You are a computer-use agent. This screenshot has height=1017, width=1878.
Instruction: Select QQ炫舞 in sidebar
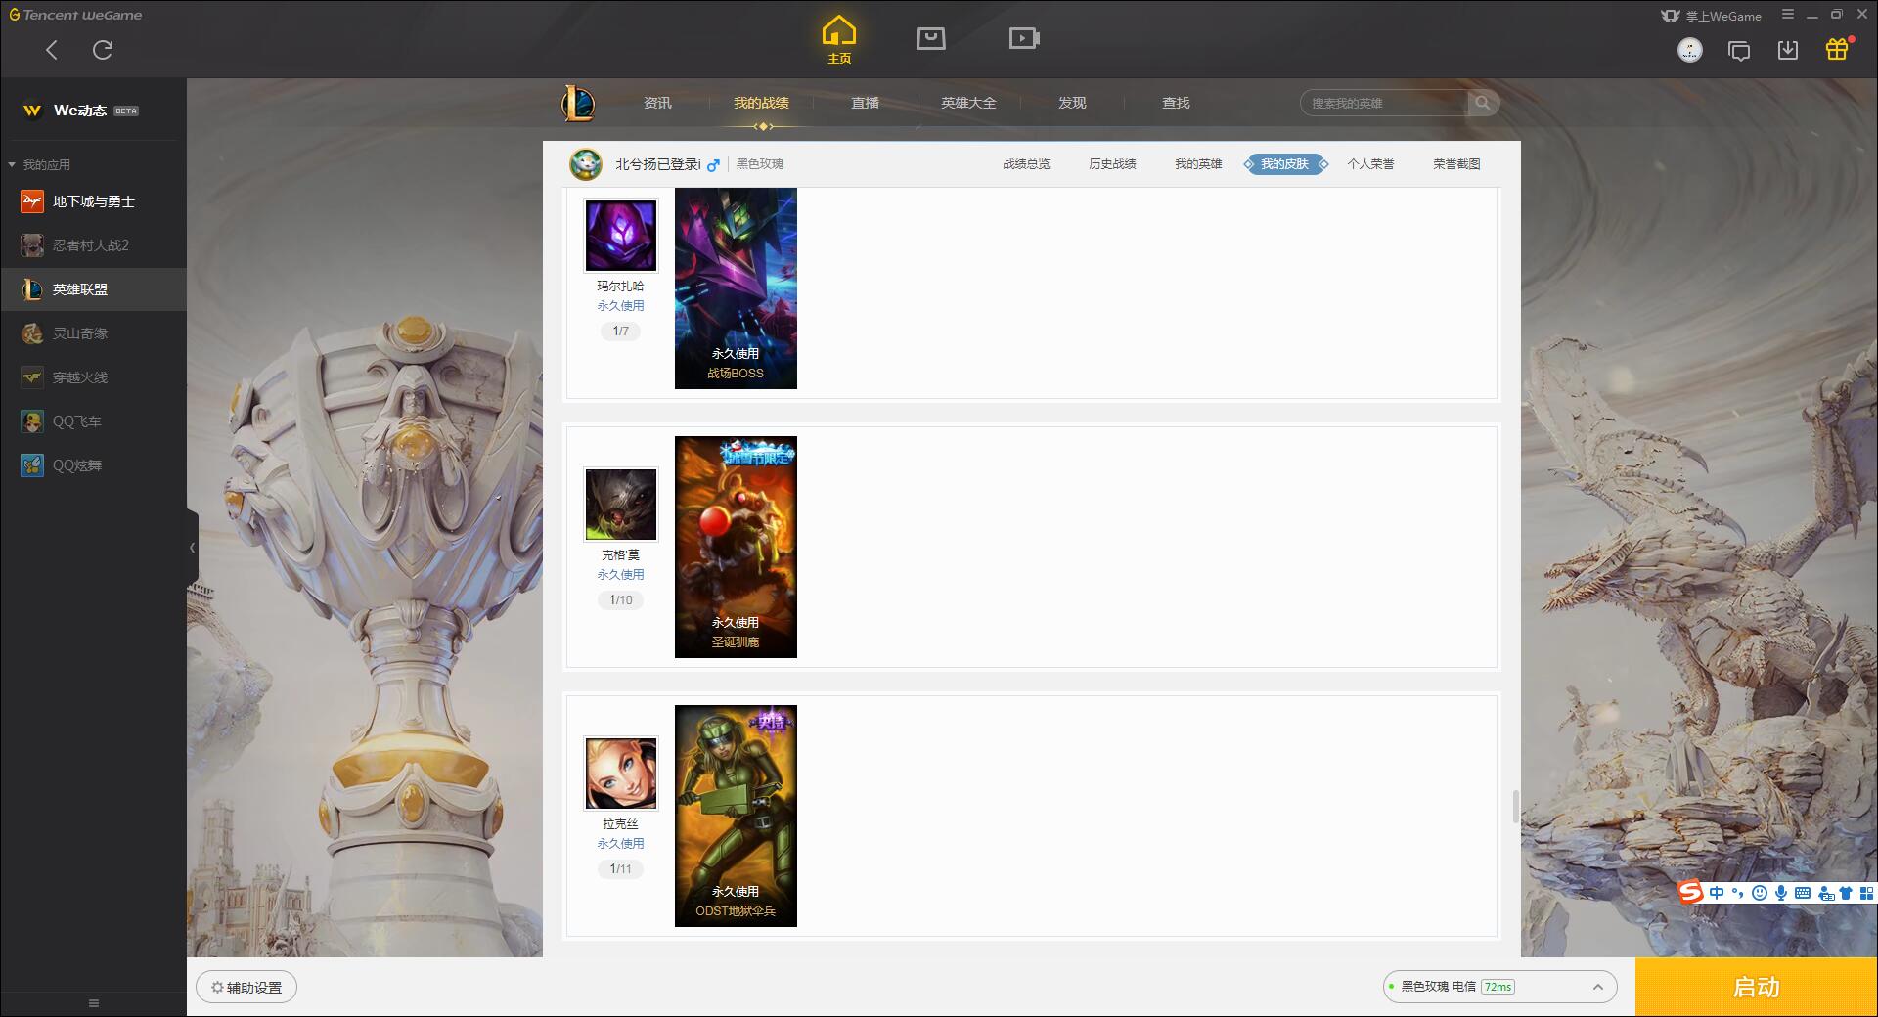click(93, 465)
